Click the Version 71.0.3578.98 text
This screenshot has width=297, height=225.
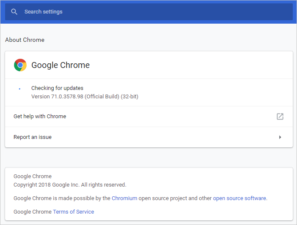tap(57, 97)
